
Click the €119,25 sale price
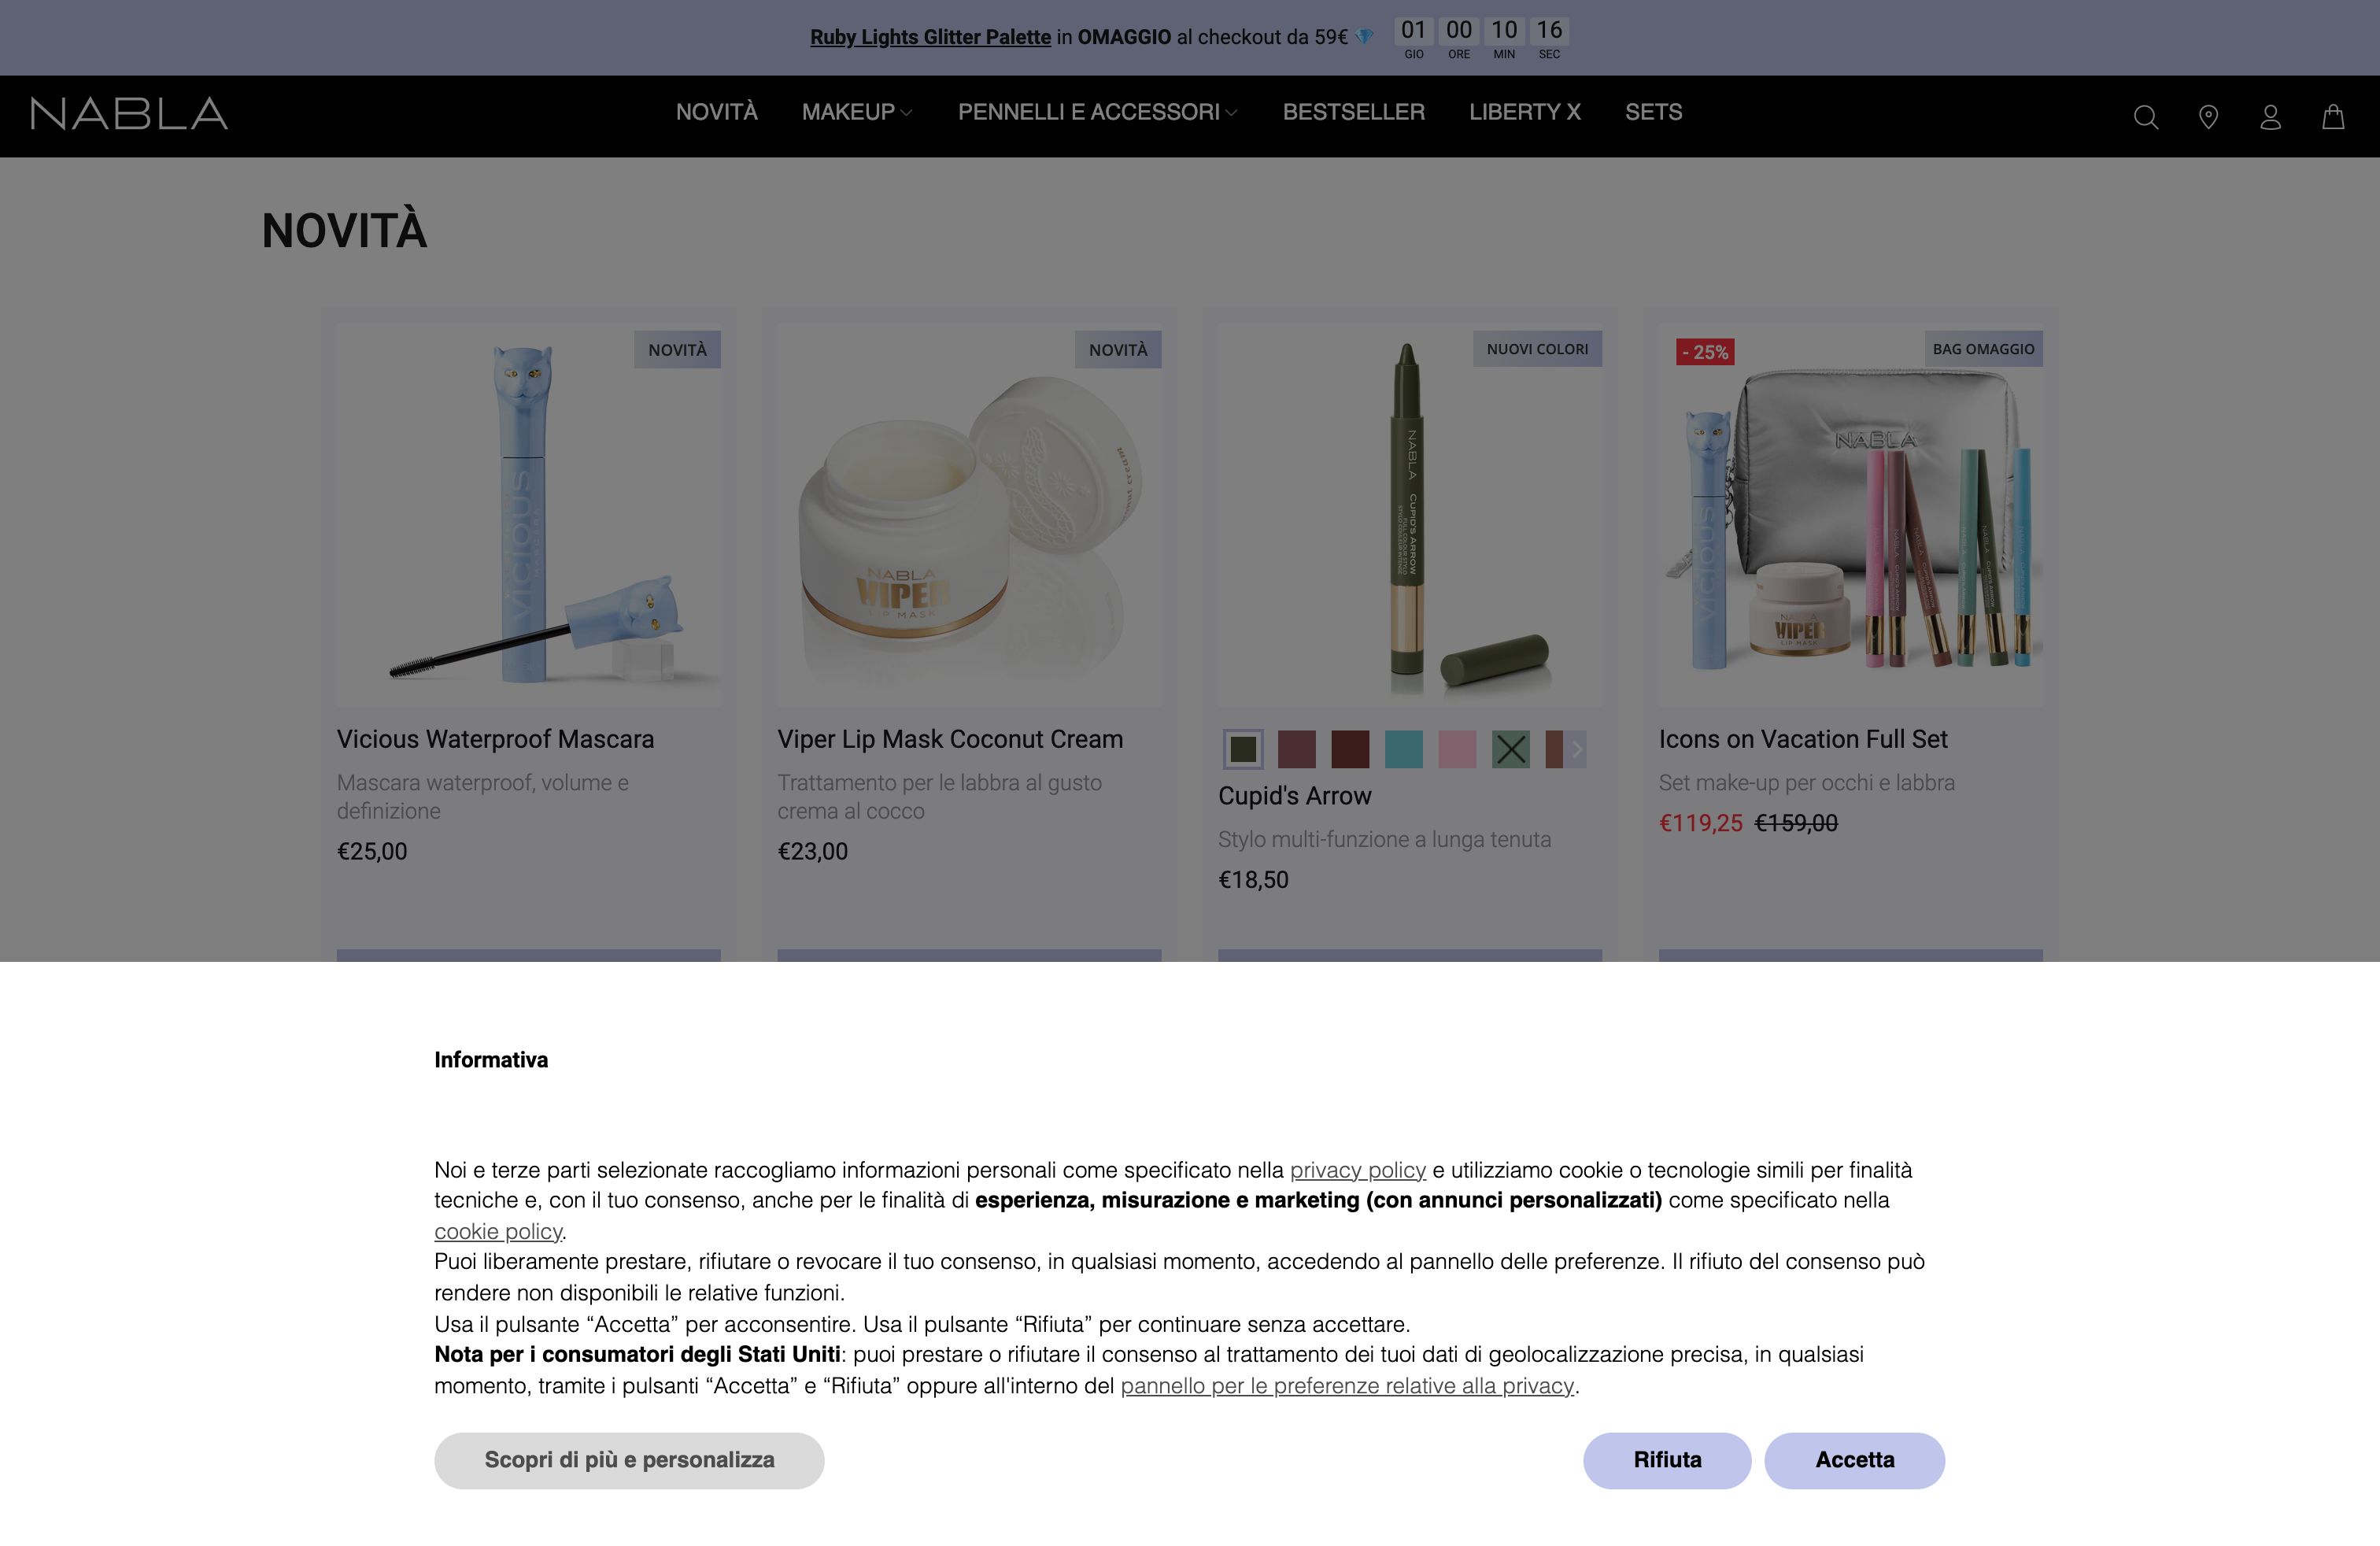tap(1700, 823)
